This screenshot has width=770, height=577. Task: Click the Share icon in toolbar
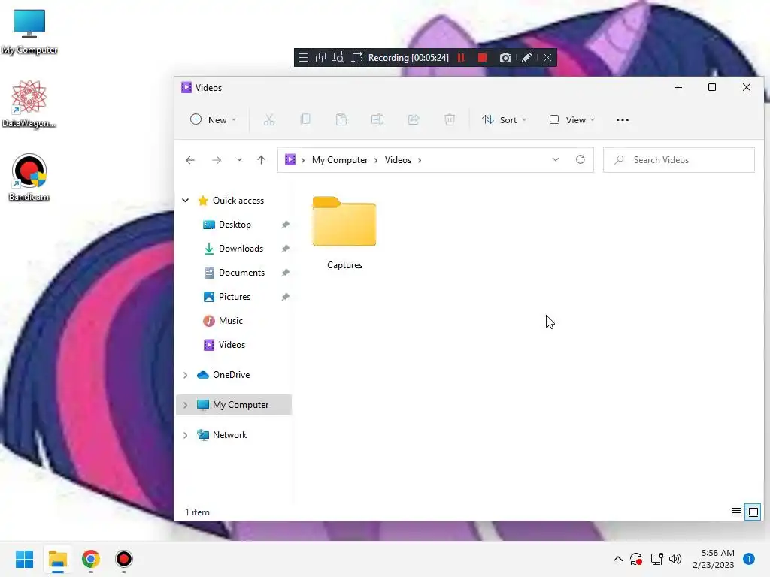(414, 119)
